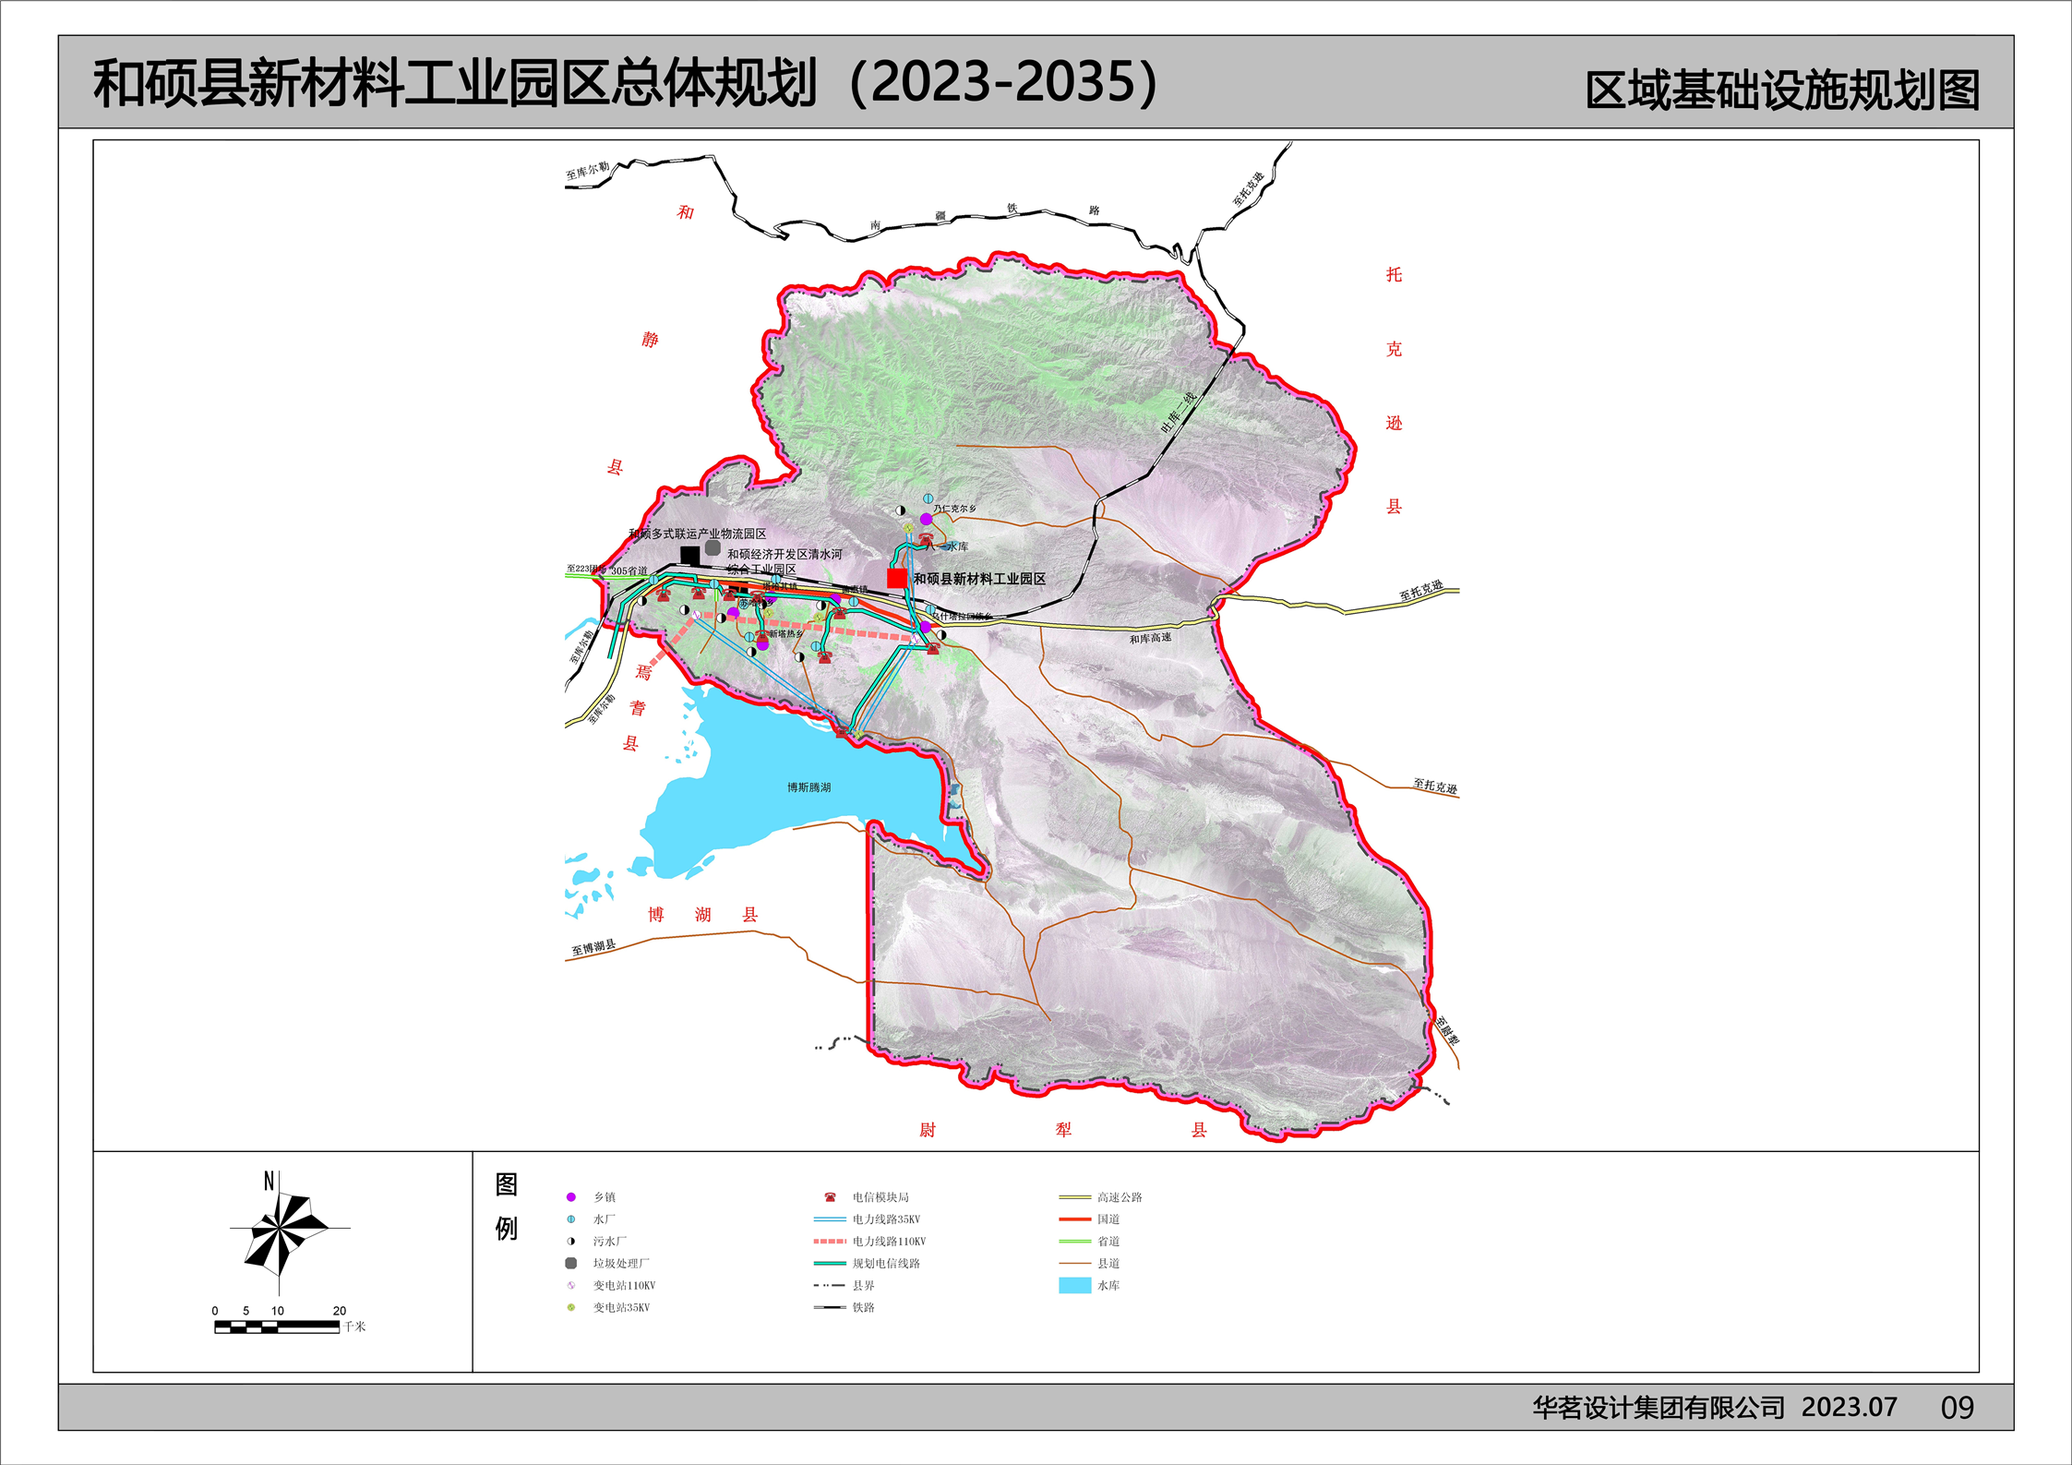Click the 电信模块局 legend label

[880, 1196]
